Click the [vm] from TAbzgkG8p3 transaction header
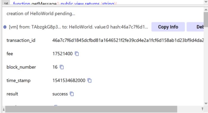 tap(78, 27)
